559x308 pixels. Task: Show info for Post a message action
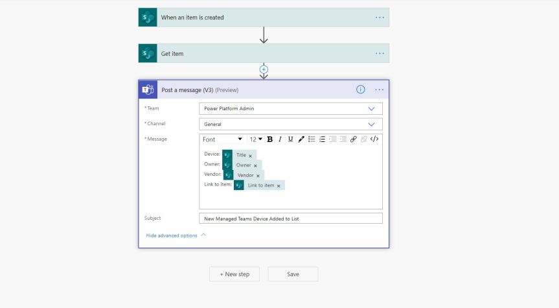(361, 89)
